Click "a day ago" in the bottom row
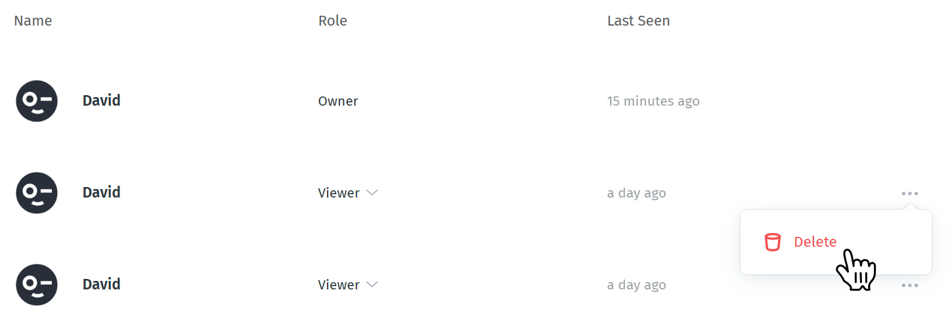 (637, 285)
